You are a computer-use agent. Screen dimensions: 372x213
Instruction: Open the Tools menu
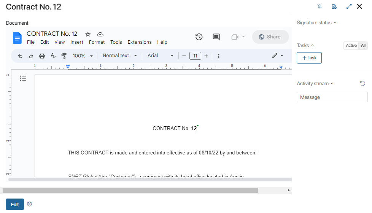116,42
